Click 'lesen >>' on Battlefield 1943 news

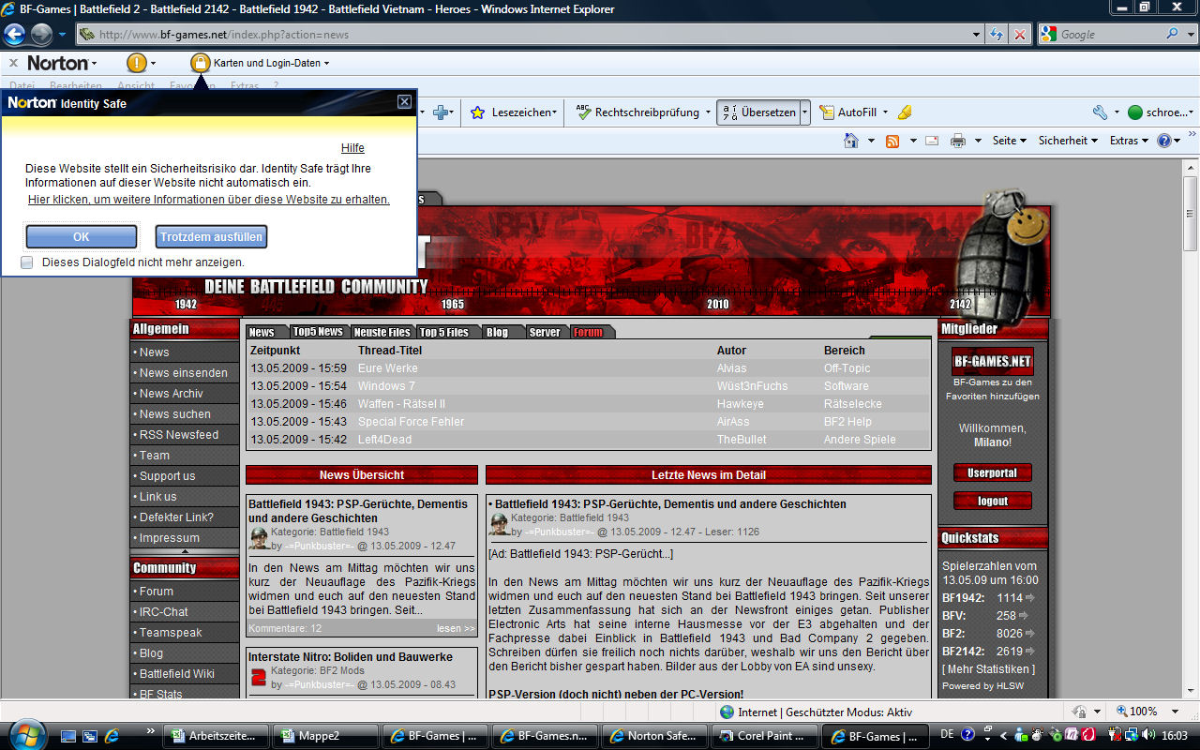coord(456,628)
